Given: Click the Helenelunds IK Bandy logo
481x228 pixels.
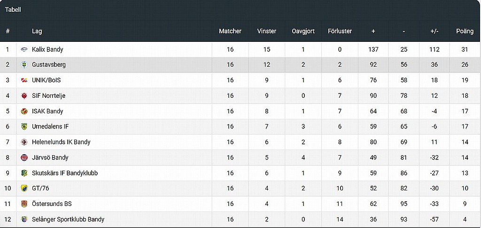Looking at the screenshot, I should pos(24,142).
